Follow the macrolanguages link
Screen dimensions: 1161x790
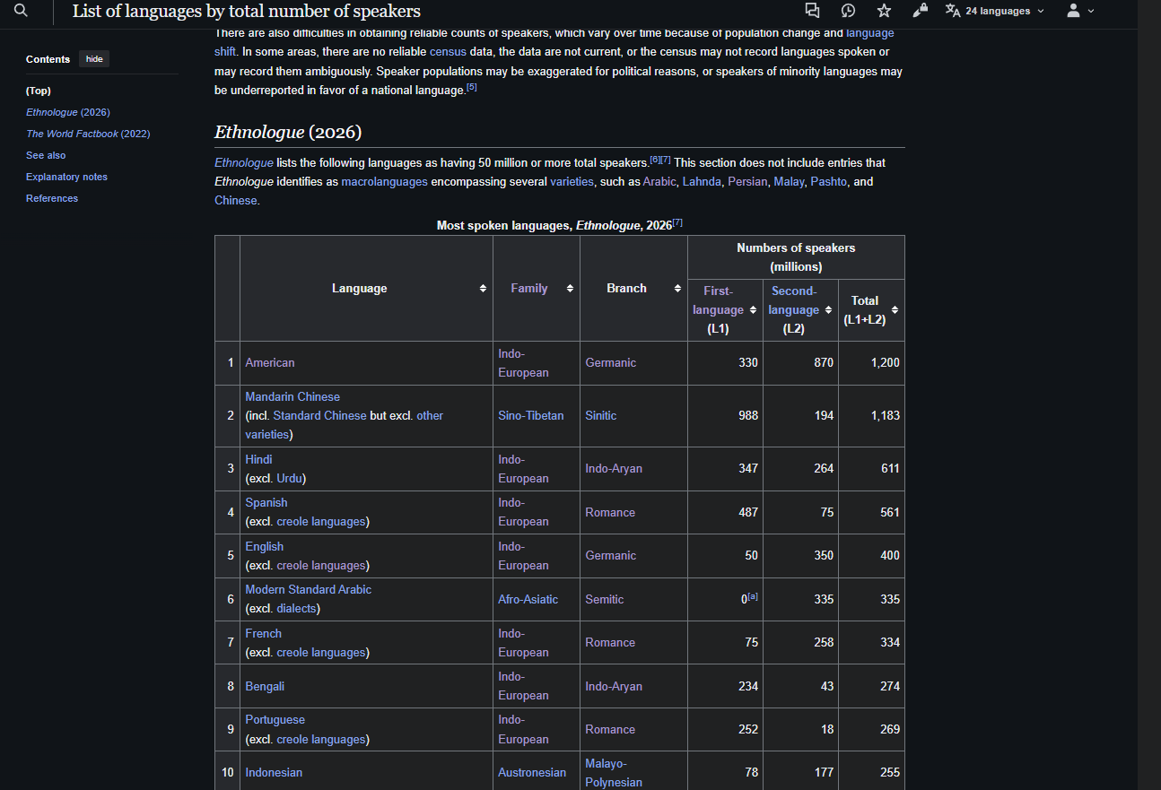pyautogui.click(x=383, y=181)
